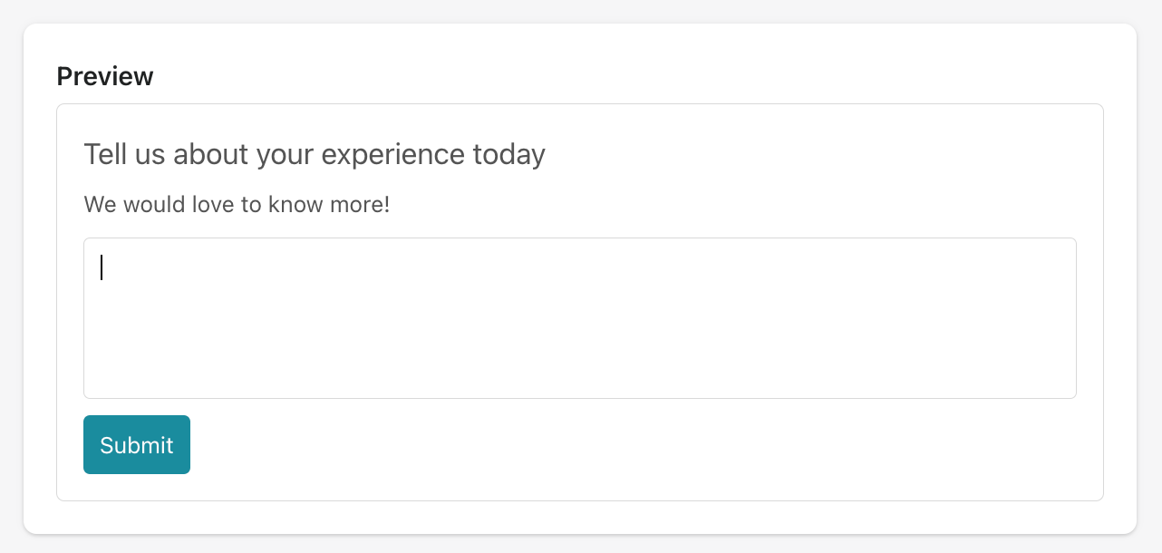Click the Preview heading

(x=105, y=77)
